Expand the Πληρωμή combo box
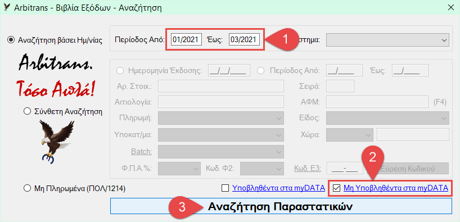 (x=221, y=118)
